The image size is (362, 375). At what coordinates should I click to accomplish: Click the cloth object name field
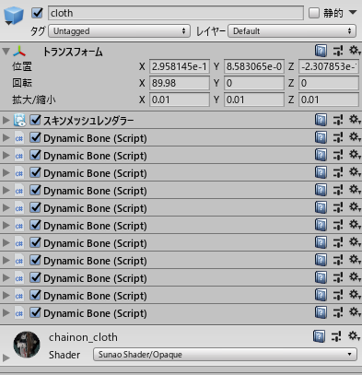[x=176, y=13]
